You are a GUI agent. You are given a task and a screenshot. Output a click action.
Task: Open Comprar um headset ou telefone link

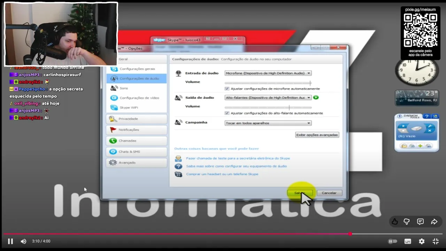[x=222, y=174]
